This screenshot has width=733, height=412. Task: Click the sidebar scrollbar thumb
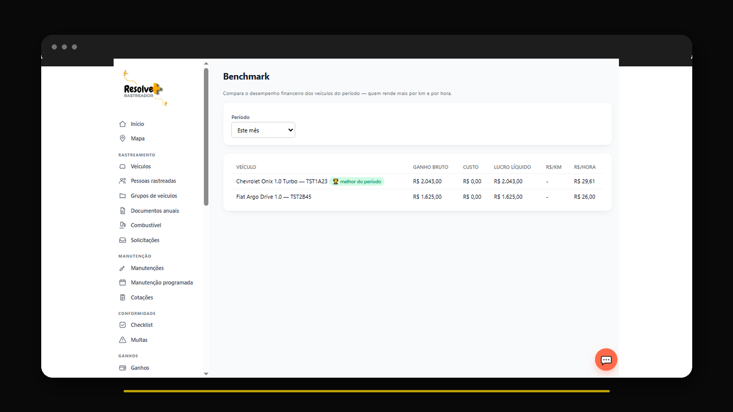click(206, 136)
